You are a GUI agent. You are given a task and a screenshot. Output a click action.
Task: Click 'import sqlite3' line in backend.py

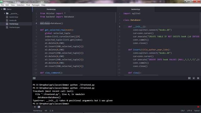click(132, 13)
